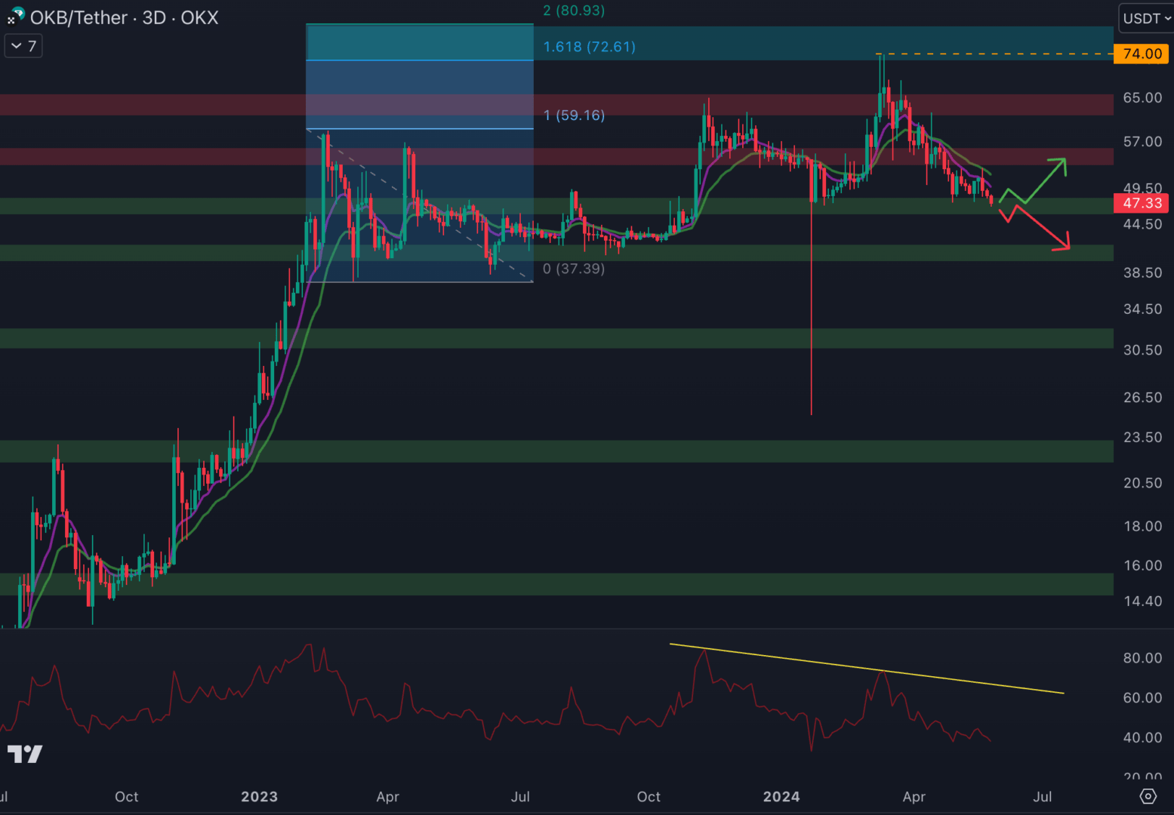Click the 2023 label on time axis
Screen dimensions: 1174x815
point(259,797)
